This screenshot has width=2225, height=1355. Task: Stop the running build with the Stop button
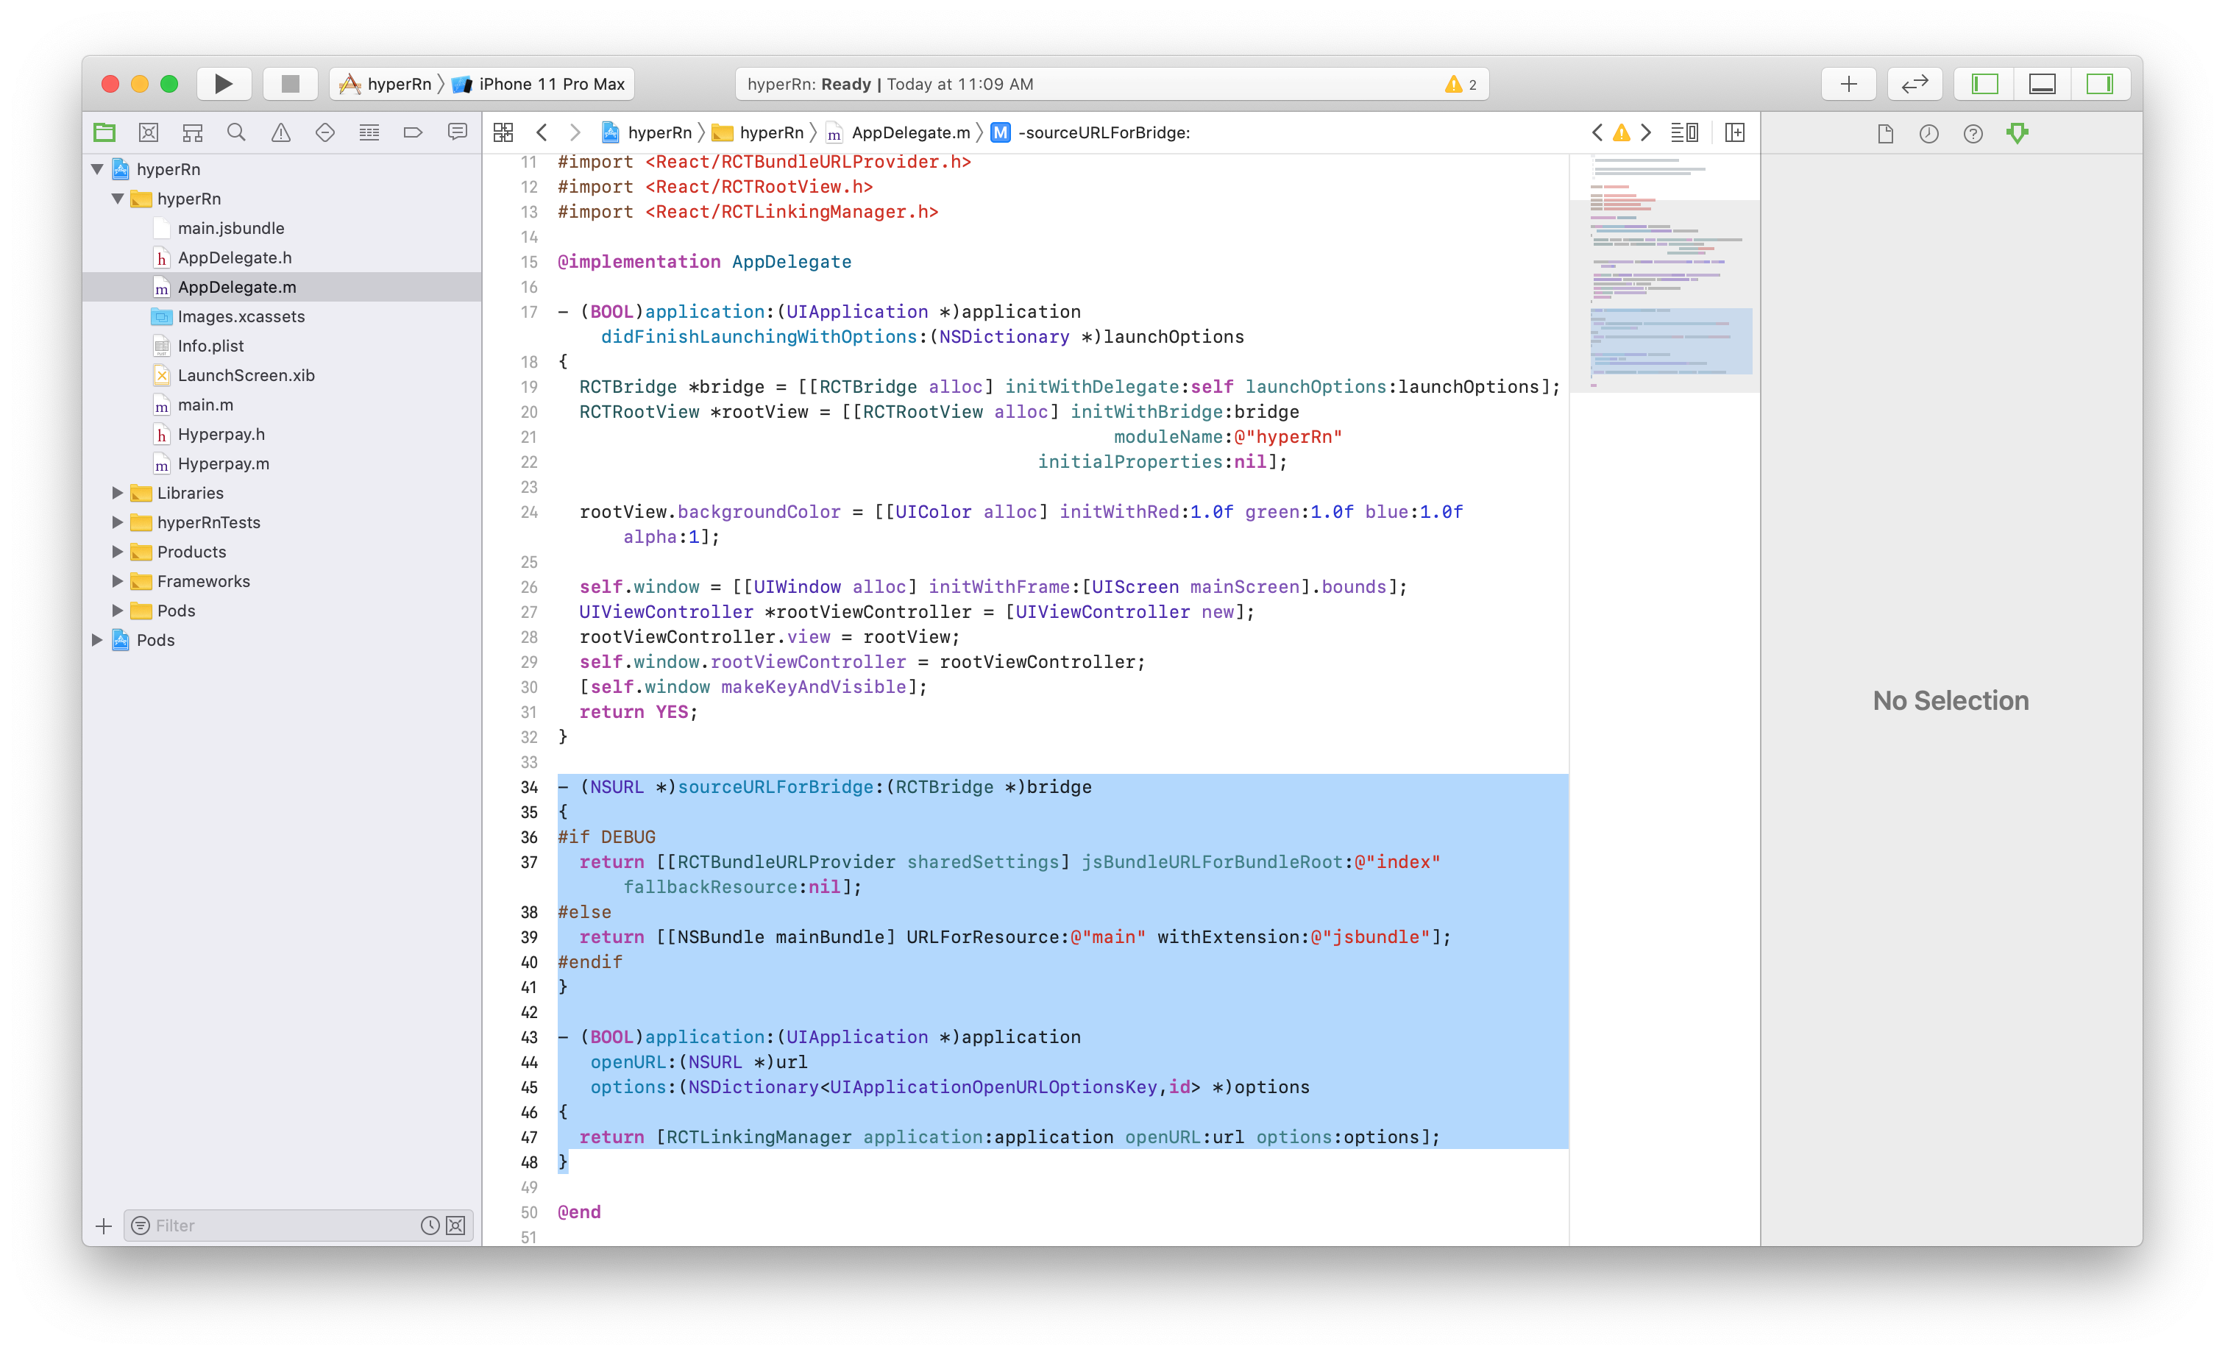[290, 84]
